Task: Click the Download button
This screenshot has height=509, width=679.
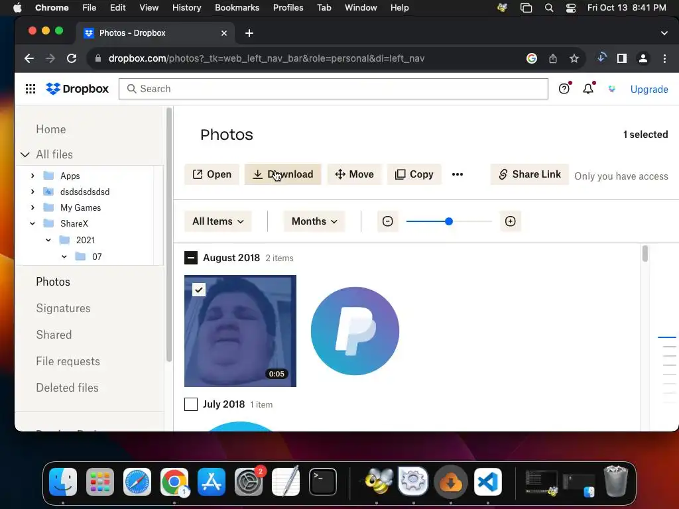Action: coord(282,174)
